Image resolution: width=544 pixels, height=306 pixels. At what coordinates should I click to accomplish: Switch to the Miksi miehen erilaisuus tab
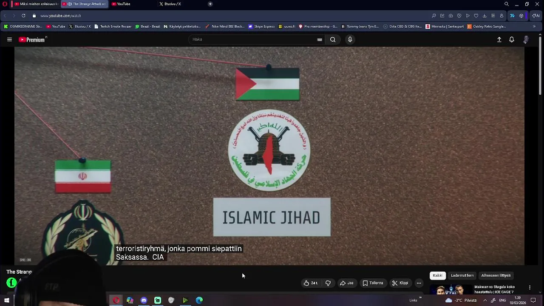(x=36, y=4)
